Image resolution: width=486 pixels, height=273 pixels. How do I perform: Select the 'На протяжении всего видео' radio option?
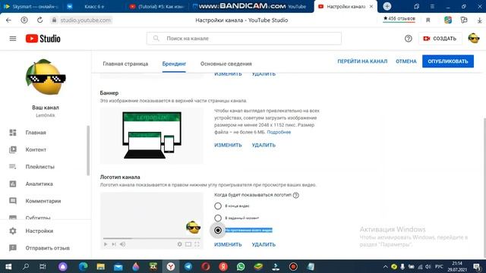coord(218,230)
